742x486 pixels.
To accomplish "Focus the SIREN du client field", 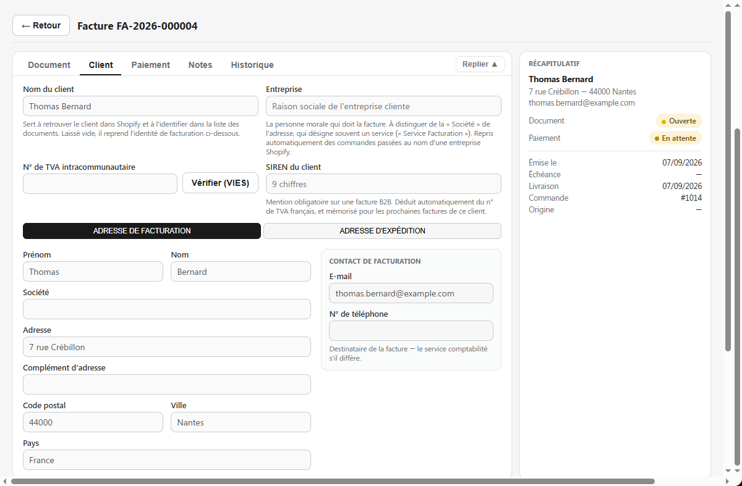I will (383, 183).
